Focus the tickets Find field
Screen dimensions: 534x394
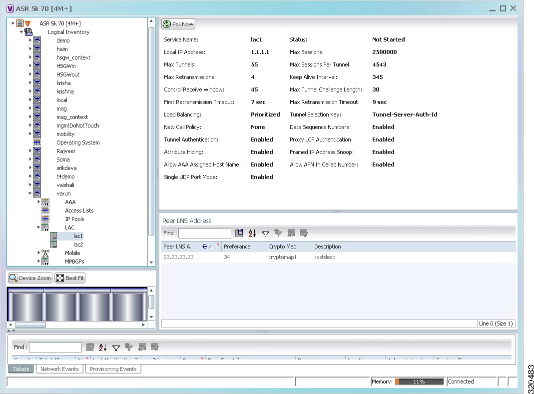click(55, 347)
